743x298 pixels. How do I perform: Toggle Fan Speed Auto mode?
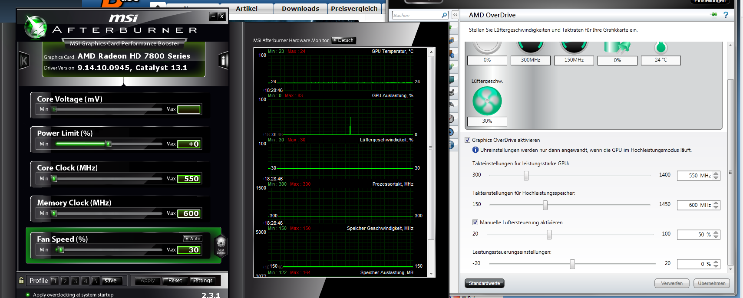coord(192,239)
